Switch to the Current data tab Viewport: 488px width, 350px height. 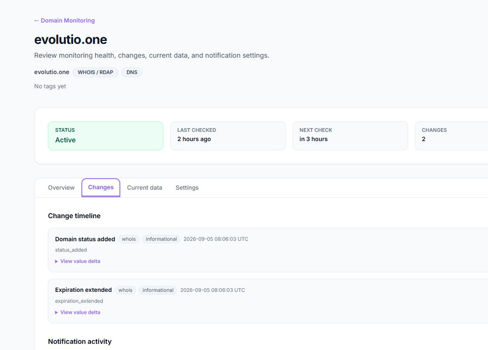tap(144, 188)
